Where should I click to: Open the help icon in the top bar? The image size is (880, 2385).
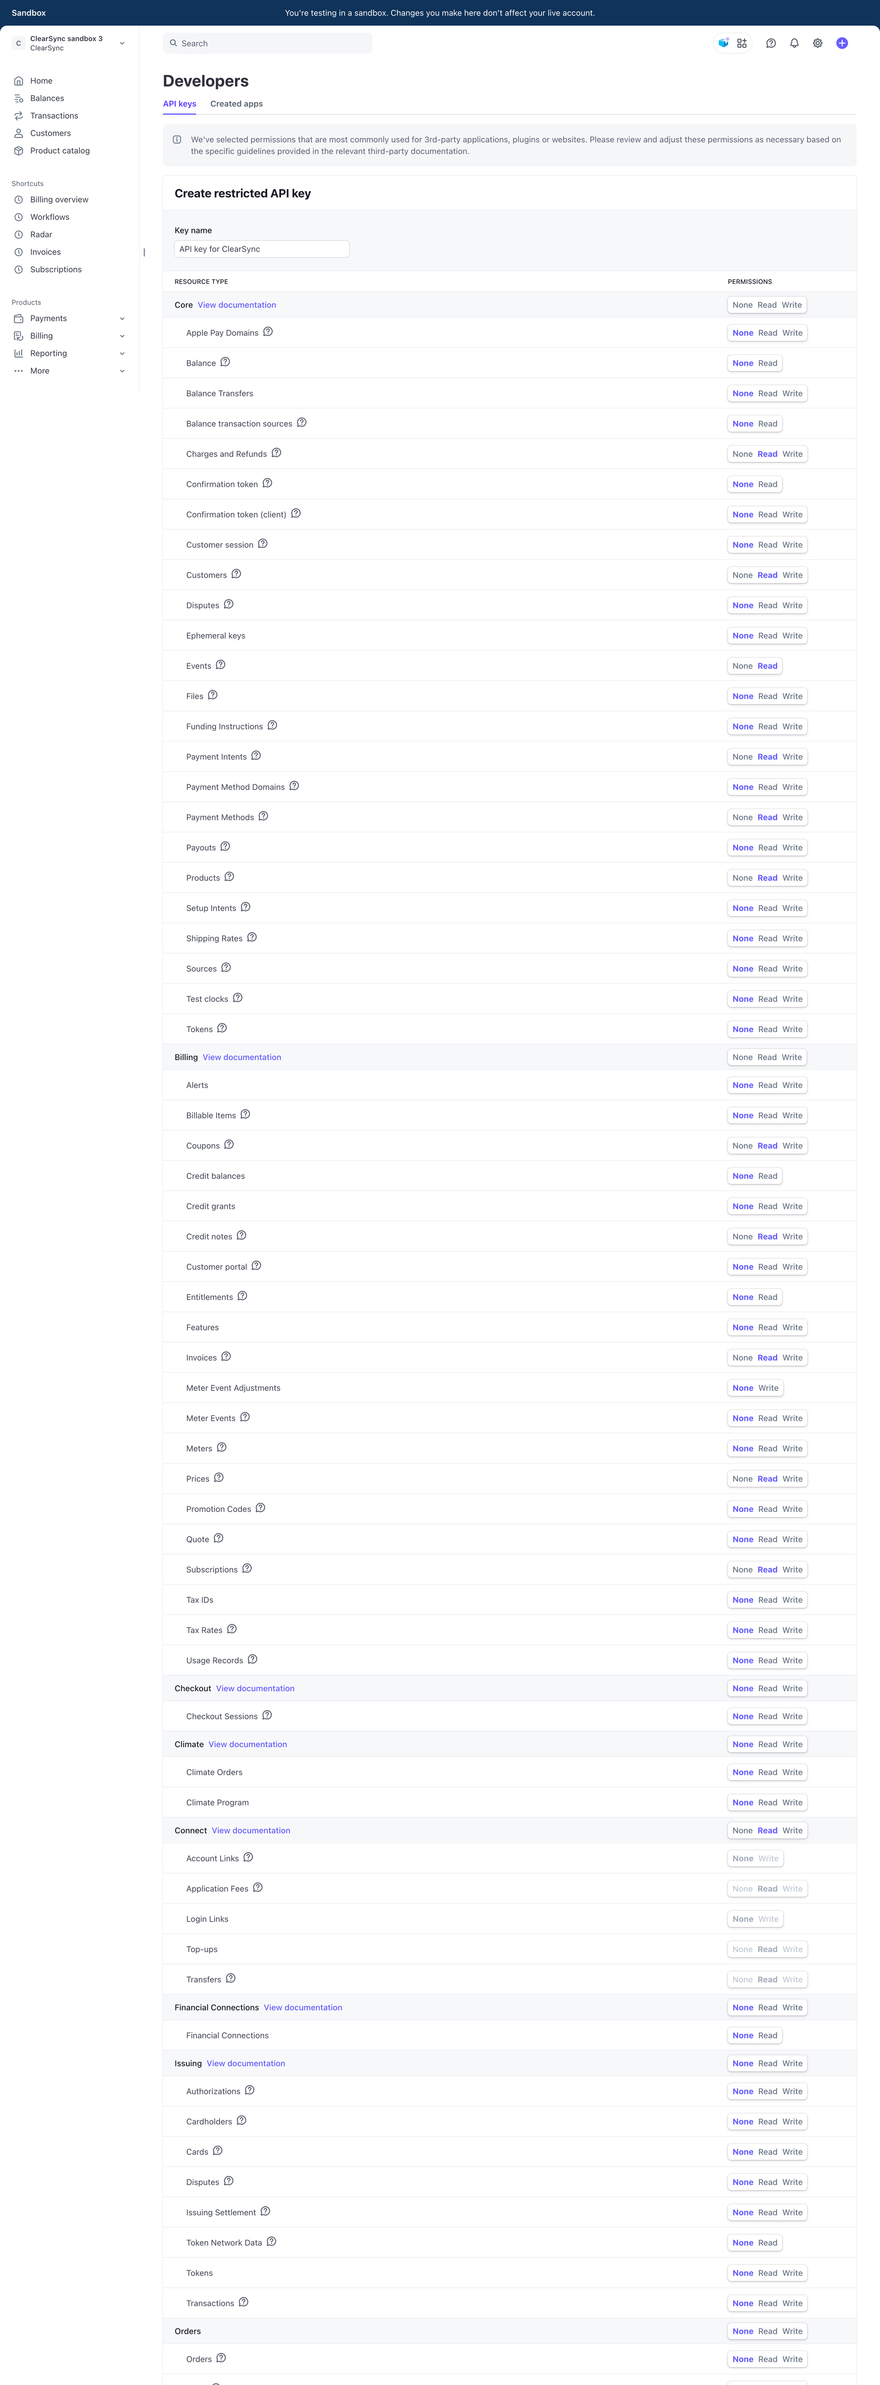click(x=771, y=43)
